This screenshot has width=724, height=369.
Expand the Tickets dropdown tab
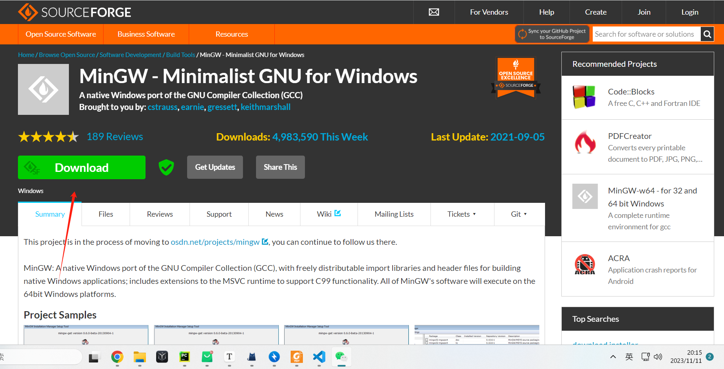tap(462, 214)
